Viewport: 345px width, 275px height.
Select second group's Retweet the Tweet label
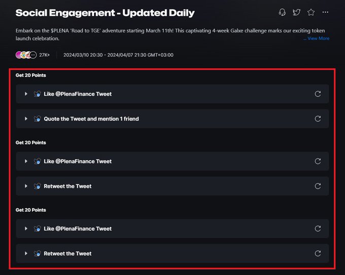[67, 186]
